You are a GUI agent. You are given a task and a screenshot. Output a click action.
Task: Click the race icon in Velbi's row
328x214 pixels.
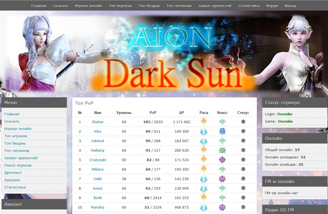[204, 179]
